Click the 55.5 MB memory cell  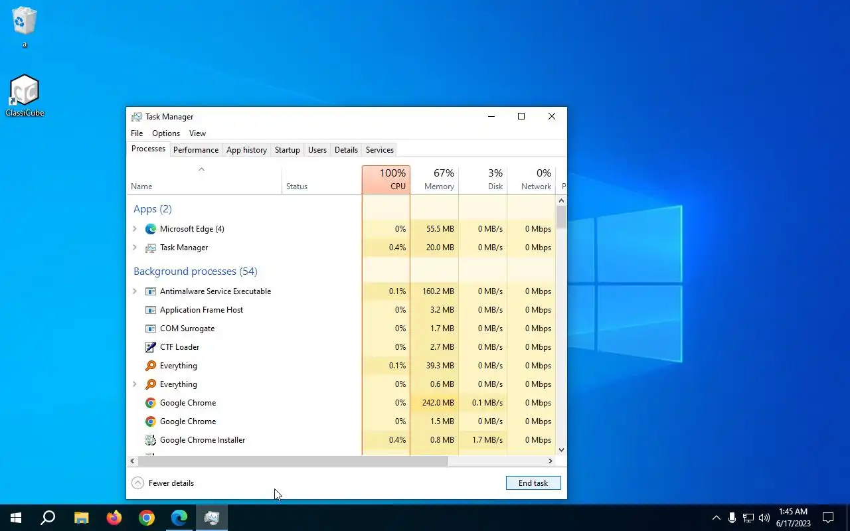[x=434, y=229]
